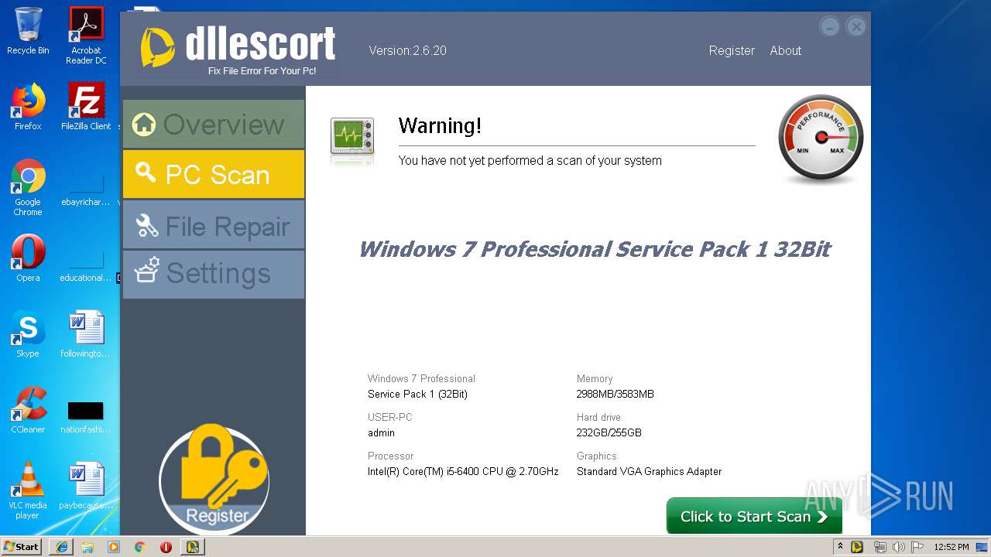The width and height of the screenshot is (991, 557).
Task: Open FileZilla Client shortcut
Action: point(86,107)
